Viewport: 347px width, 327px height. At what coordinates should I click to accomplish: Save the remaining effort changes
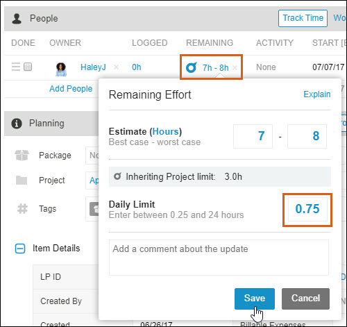[x=255, y=299]
